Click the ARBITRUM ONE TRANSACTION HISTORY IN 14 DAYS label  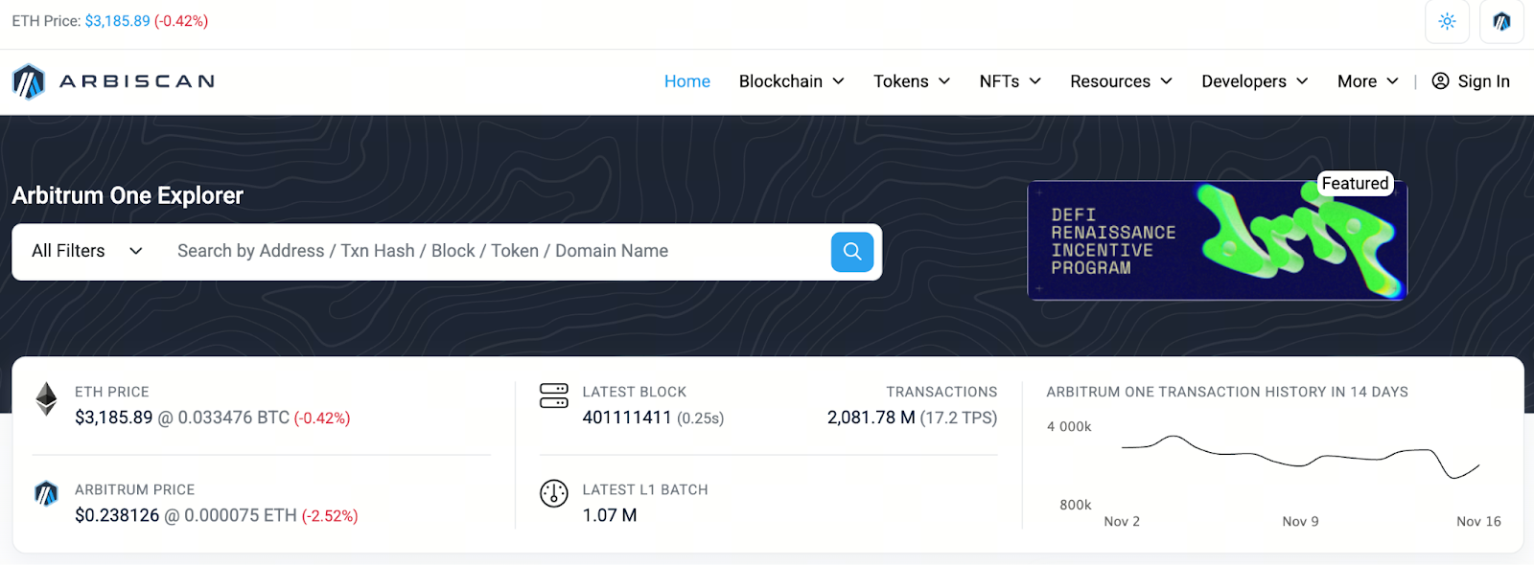(x=1227, y=392)
